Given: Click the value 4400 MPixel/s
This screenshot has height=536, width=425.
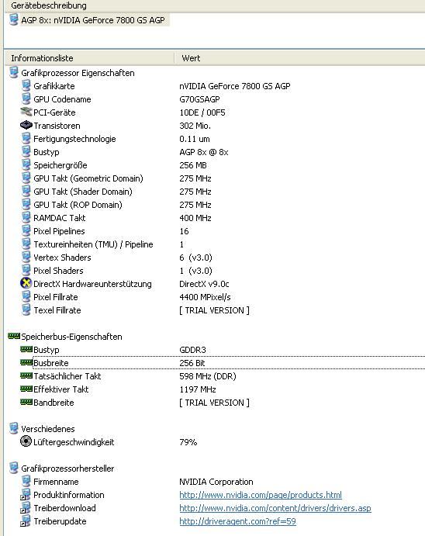Looking at the screenshot, I should click(205, 297).
